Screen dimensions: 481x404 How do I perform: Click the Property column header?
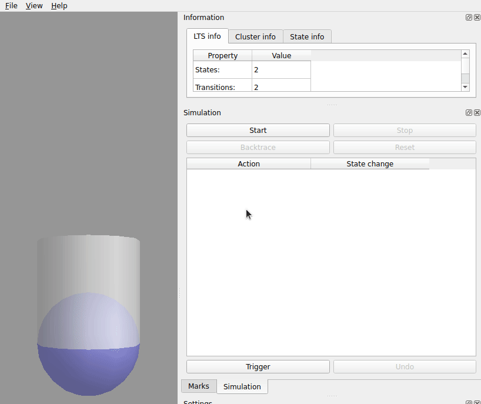click(222, 56)
